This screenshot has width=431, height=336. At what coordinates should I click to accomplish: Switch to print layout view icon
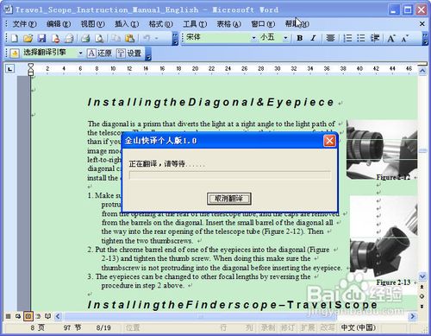tap(28, 316)
